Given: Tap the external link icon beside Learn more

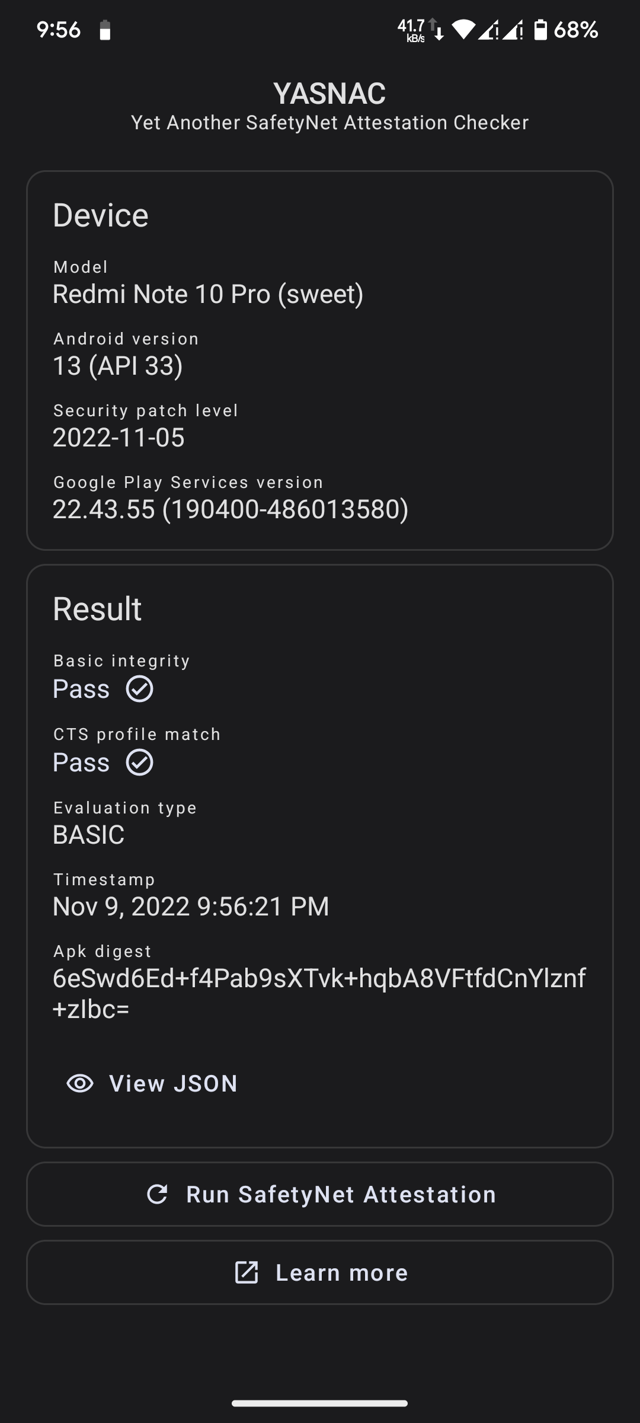Looking at the screenshot, I should 247,1272.
